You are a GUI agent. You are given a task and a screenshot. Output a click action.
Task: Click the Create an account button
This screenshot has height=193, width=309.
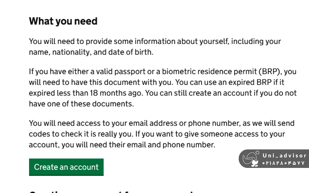pos(66,167)
